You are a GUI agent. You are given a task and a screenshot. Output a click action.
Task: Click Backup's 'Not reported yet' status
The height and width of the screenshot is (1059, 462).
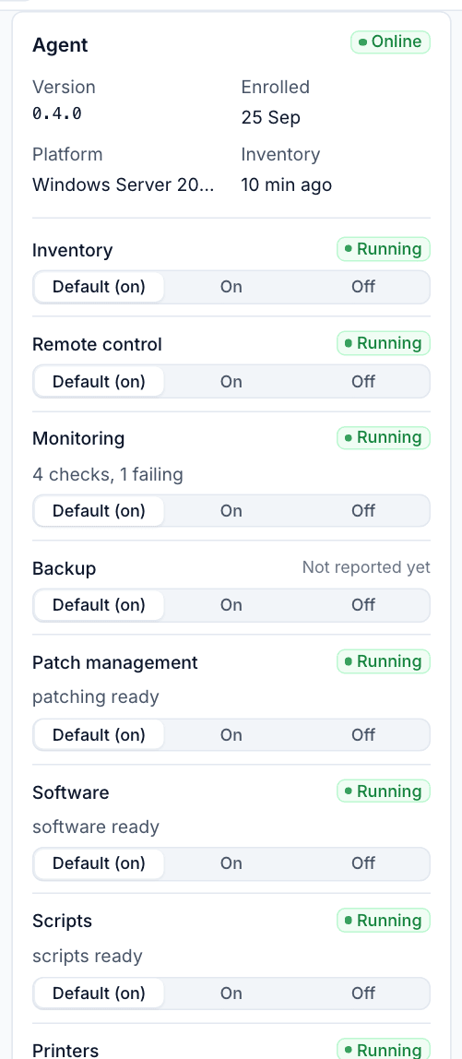click(366, 567)
